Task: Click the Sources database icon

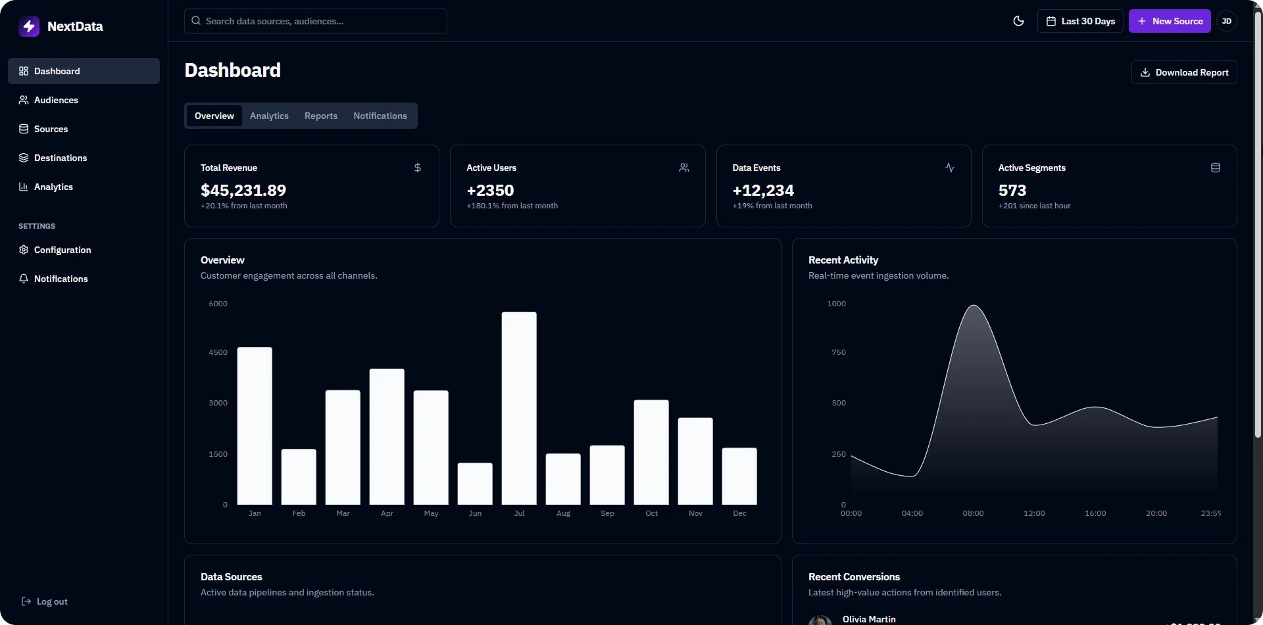Action: (23, 129)
